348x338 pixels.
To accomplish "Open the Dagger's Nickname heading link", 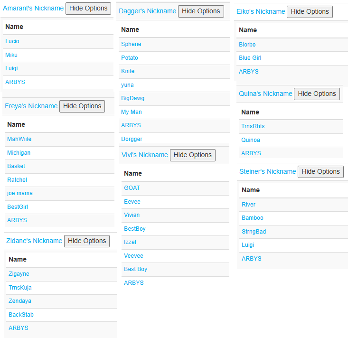I will pos(147,11).
